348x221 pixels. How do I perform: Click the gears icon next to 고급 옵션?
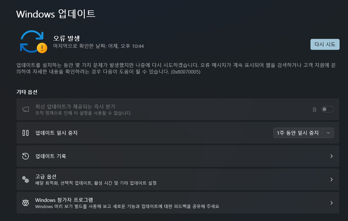click(x=26, y=180)
